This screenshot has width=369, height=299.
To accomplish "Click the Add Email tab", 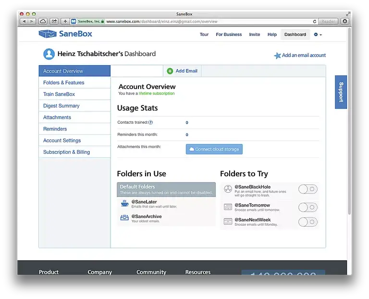I will click(x=182, y=71).
